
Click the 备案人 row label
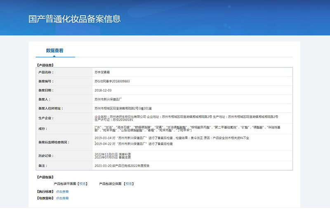coord(44,99)
